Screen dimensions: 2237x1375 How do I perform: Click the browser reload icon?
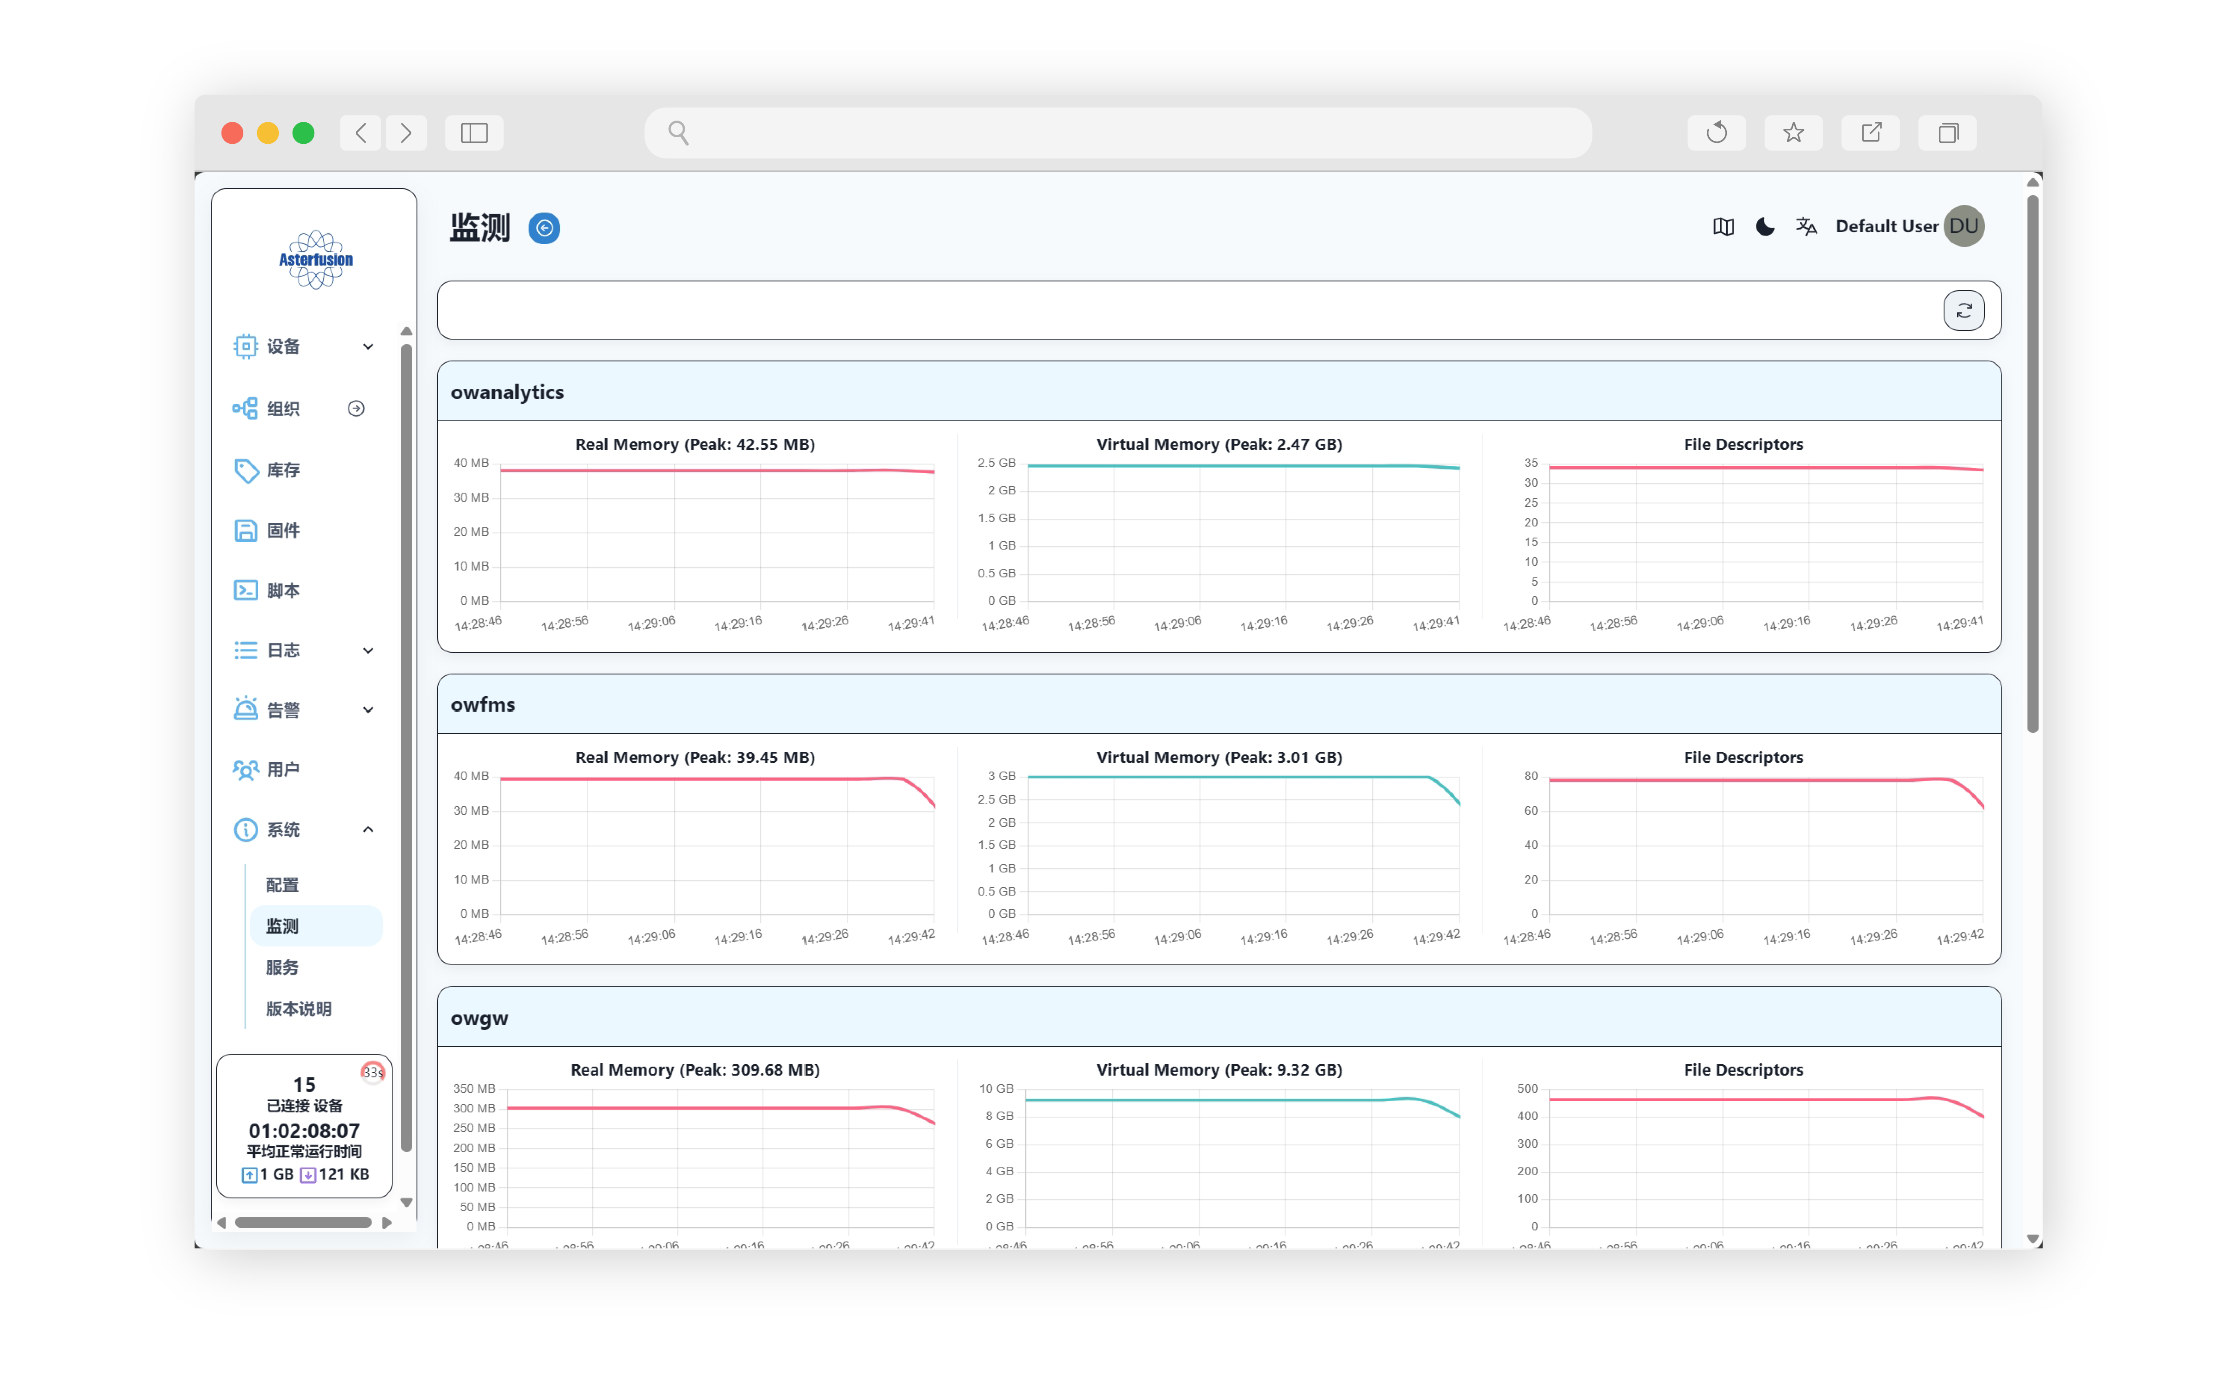click(x=1716, y=133)
